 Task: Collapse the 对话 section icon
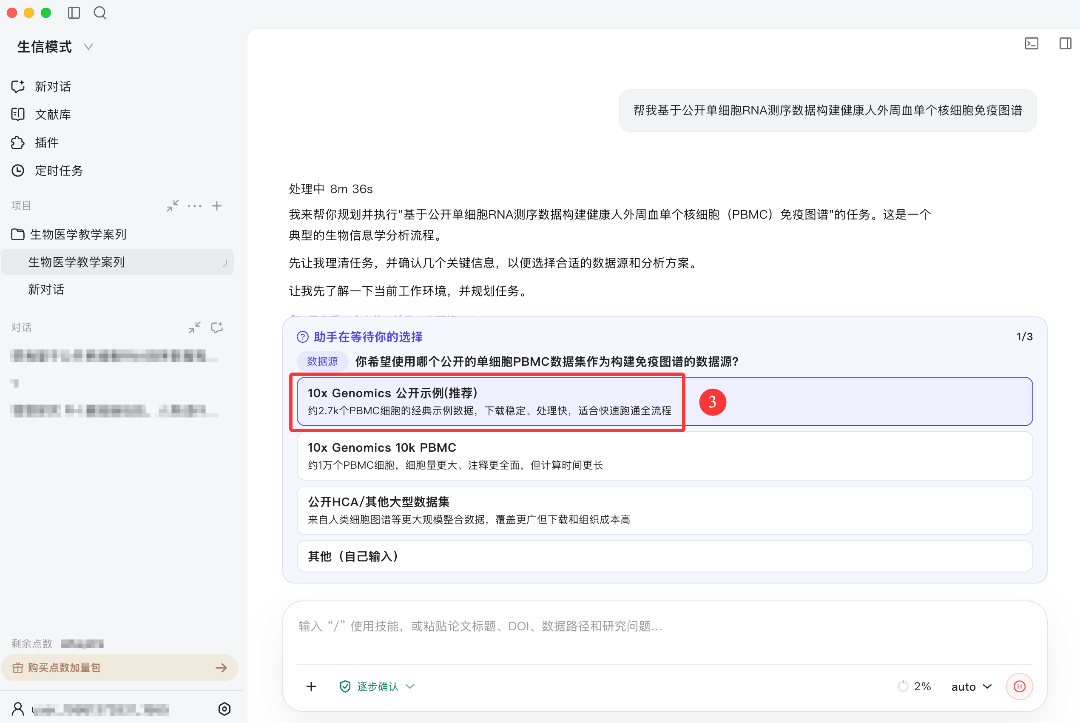click(194, 327)
